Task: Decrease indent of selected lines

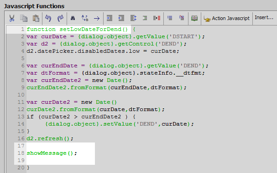Action: [x=121, y=18]
